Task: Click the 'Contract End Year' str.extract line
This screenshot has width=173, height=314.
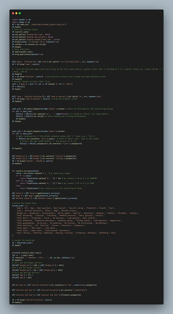Action: click(50, 290)
